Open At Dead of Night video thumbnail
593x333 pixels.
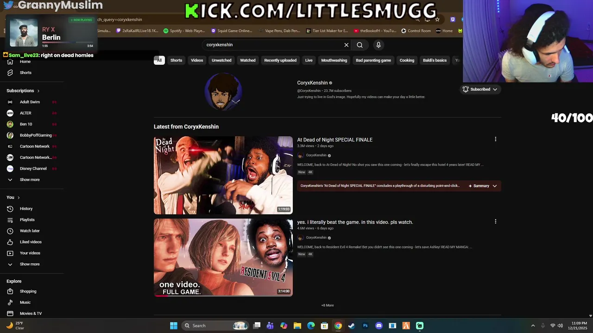click(223, 175)
